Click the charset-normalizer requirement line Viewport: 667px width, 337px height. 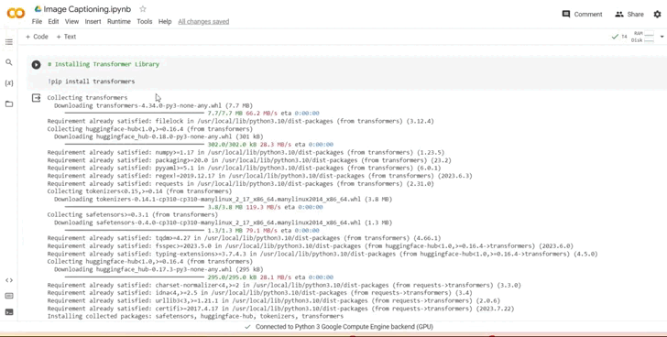coord(284,286)
